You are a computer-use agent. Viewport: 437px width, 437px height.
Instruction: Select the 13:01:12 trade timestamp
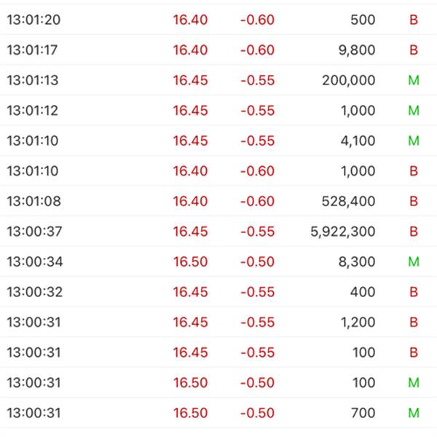tap(34, 111)
